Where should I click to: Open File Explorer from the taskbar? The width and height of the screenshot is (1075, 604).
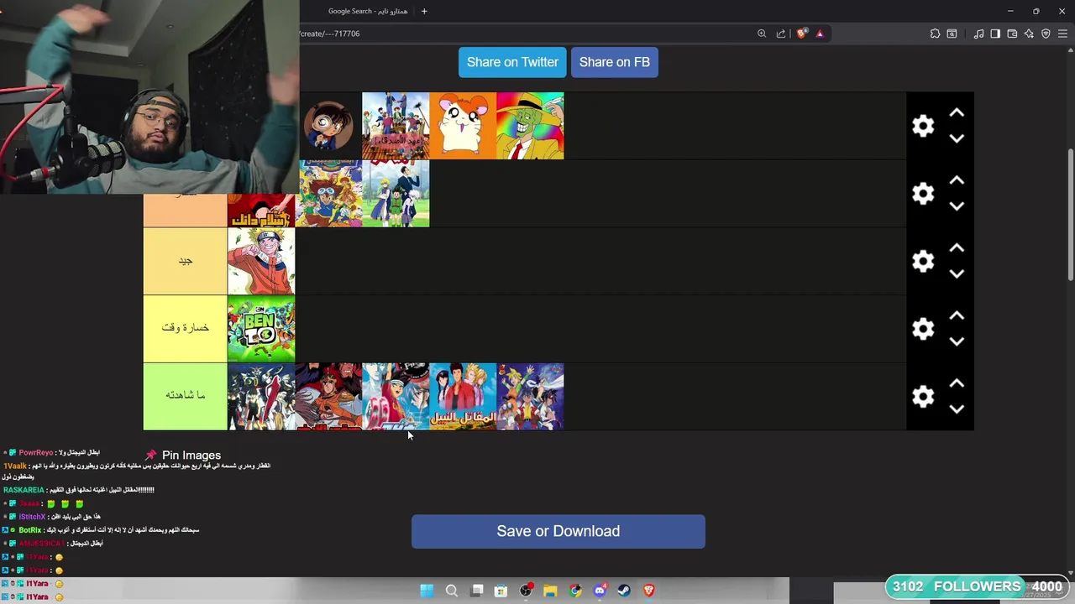pos(550,591)
